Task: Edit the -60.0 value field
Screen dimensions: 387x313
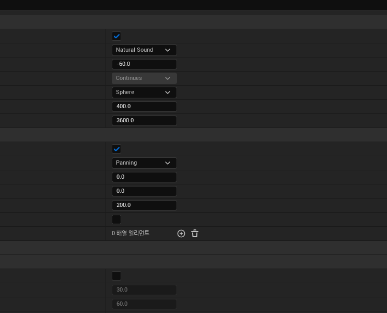Action: pos(144,64)
